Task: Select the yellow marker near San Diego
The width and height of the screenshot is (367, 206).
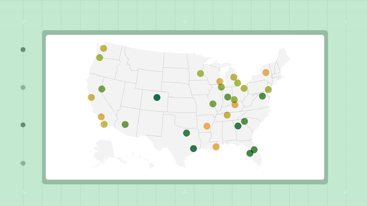Action: tap(104, 124)
